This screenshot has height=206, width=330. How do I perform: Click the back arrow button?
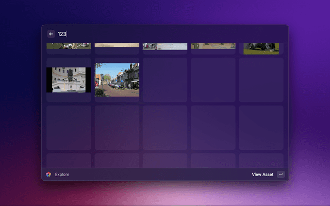pyautogui.click(x=51, y=34)
